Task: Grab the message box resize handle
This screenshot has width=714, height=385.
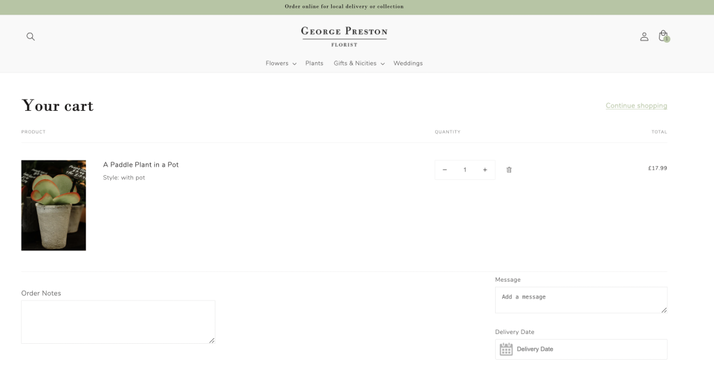Action: (x=664, y=310)
